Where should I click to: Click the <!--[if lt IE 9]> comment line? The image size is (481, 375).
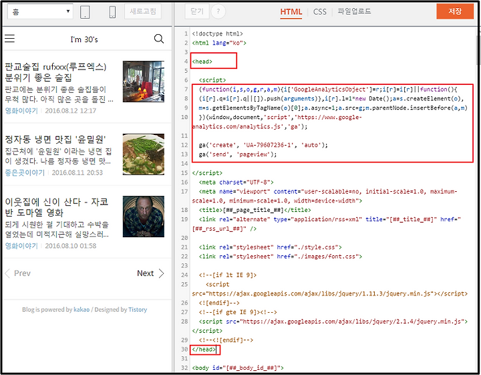[228, 275]
